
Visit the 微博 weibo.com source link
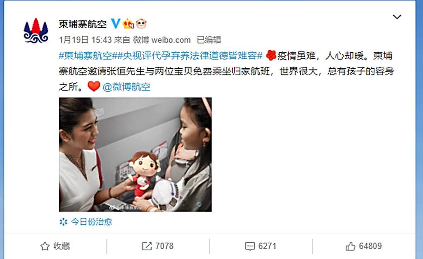coord(162,40)
